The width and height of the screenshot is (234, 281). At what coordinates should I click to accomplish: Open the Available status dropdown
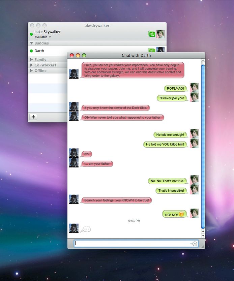point(43,37)
